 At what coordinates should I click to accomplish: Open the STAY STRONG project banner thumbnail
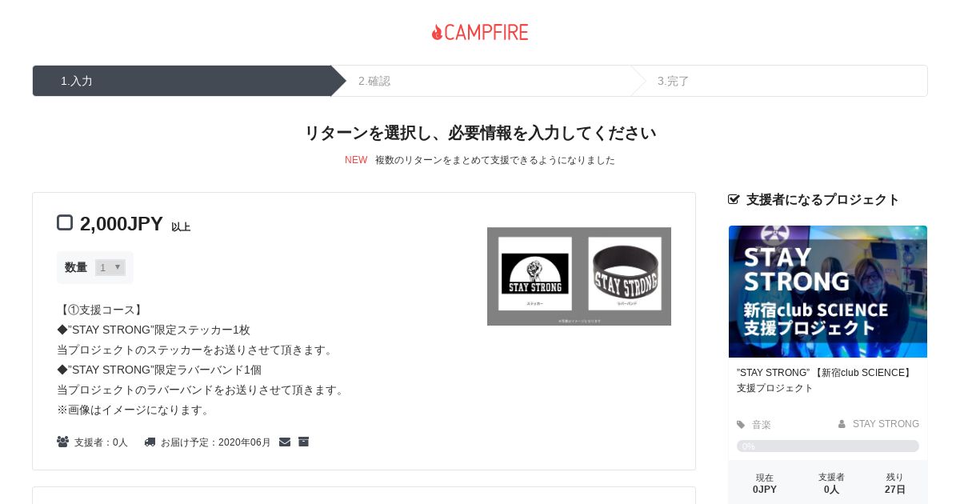(828, 291)
